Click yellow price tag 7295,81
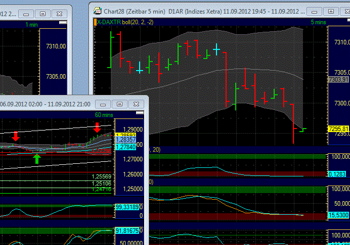Image resolution: width=350 pixels, height=245 pixels. coord(339,129)
